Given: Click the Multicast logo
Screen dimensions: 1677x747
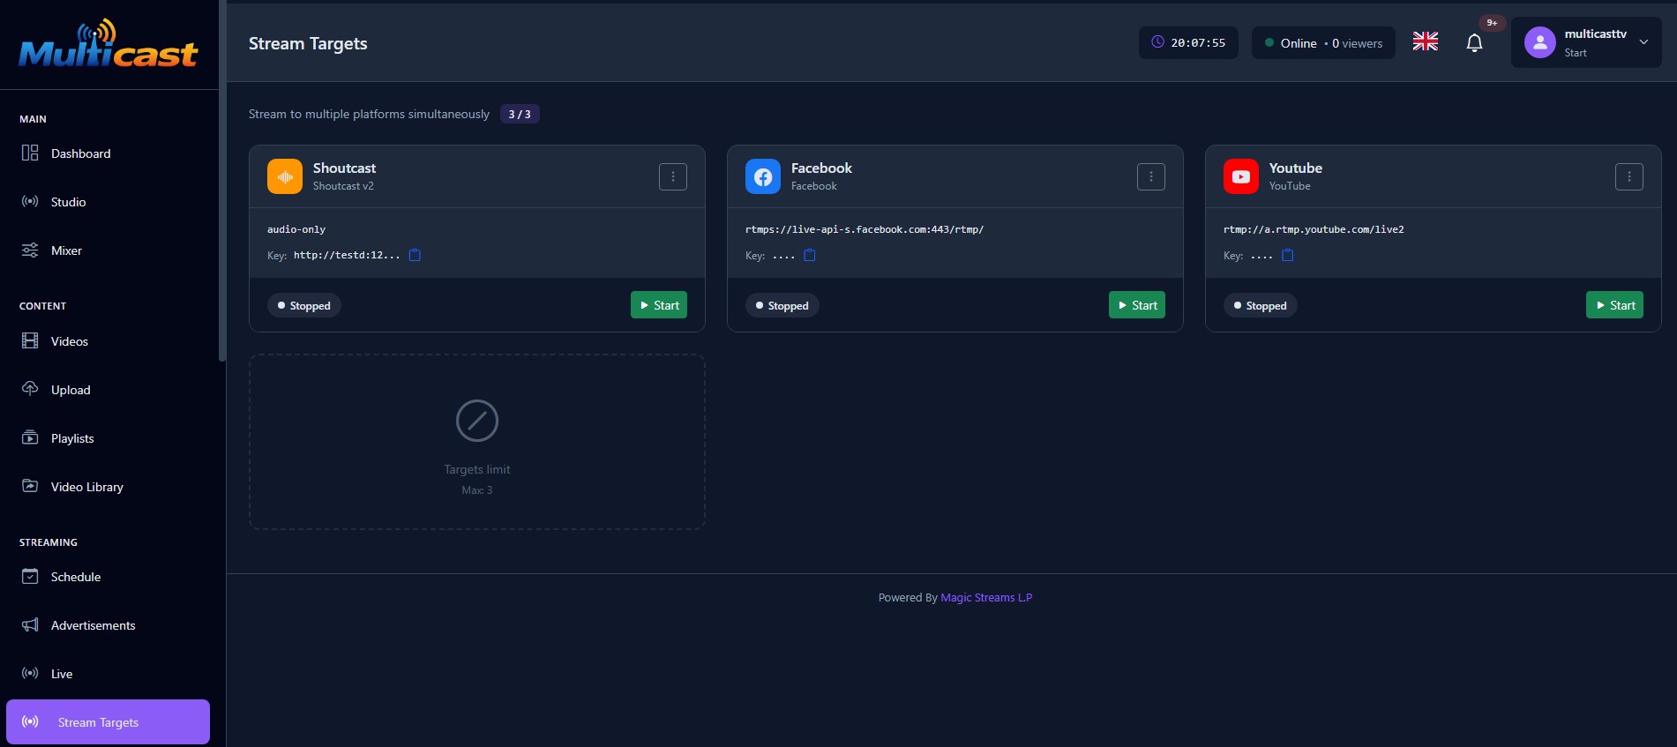Looking at the screenshot, I should point(109,44).
